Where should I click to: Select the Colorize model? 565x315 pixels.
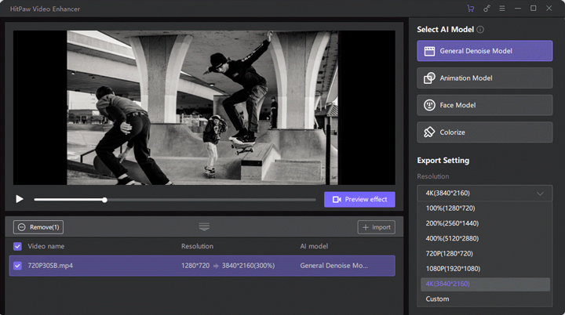click(485, 132)
